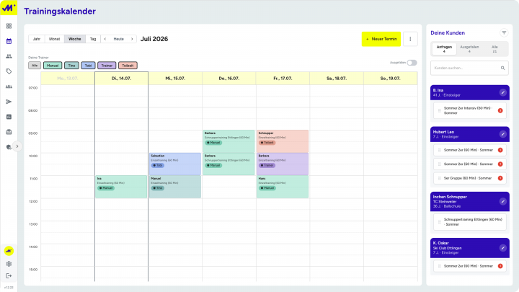Toggle the Teilzeit filter chip
This screenshot has width=519, height=292.
[128, 66]
